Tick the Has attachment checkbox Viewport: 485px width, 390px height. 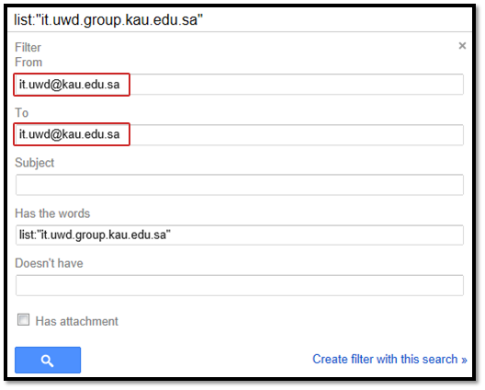point(24,320)
